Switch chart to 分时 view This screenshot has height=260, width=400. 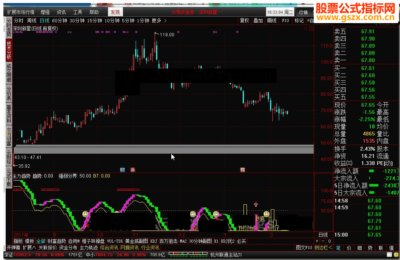pos(19,20)
